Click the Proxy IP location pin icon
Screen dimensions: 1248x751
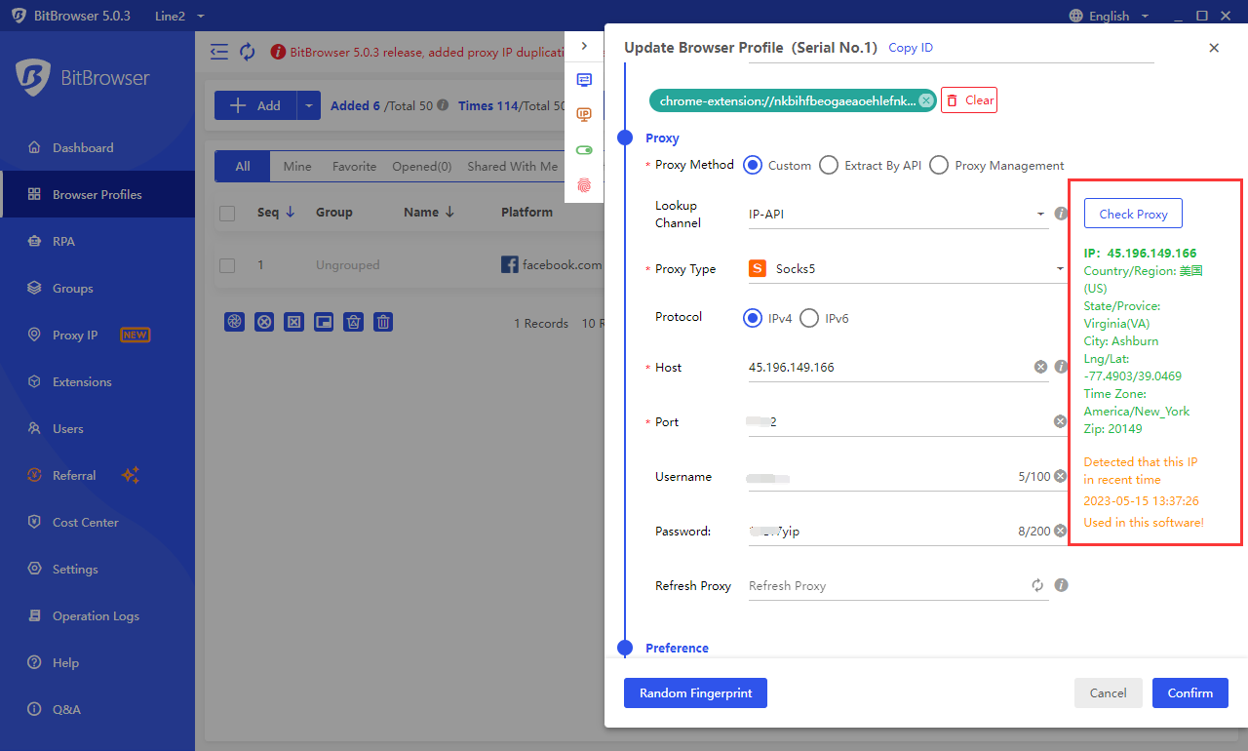point(34,335)
